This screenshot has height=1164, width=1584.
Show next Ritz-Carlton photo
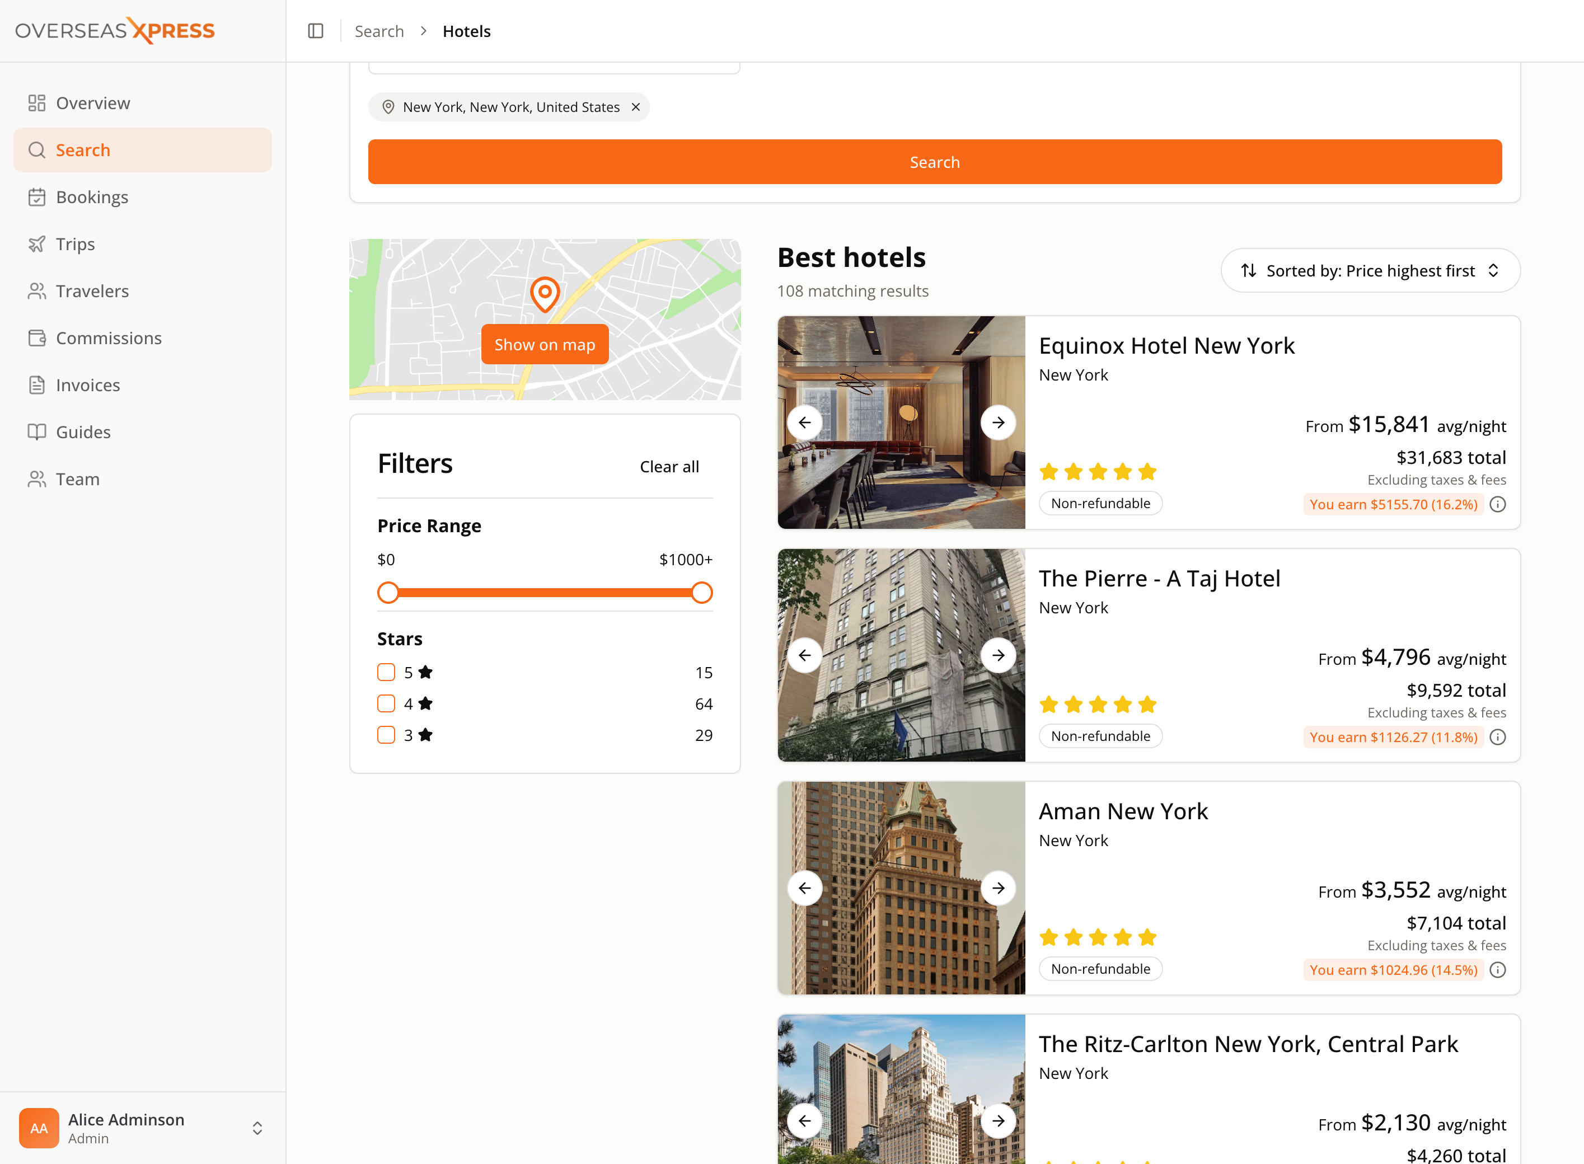pos(999,1121)
